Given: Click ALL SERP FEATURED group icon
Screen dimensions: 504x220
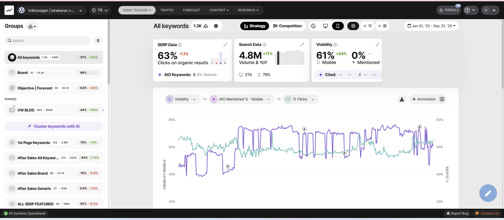Looking at the screenshot, I should pos(12,204).
